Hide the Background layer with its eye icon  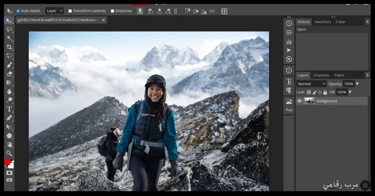pos(299,101)
